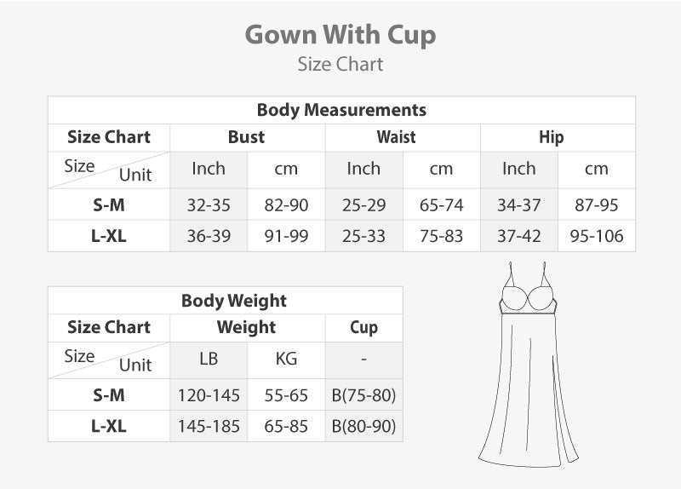
Task: Select the 91-99 bust cm cell
Action: pos(286,236)
